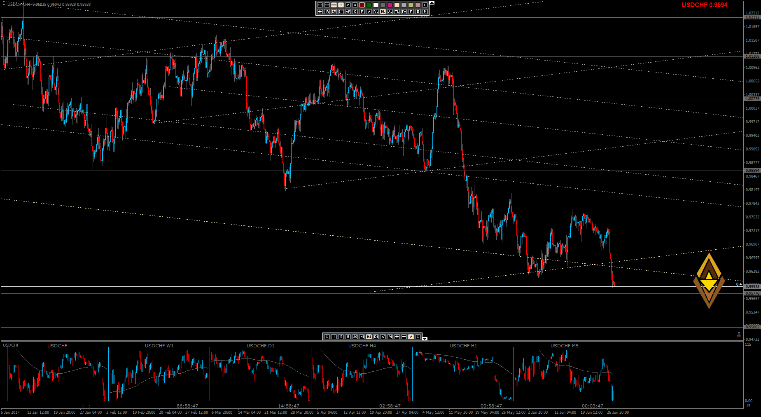761x417 pixels.
Task: Click the zoom in plus button
Action: click(x=397, y=337)
